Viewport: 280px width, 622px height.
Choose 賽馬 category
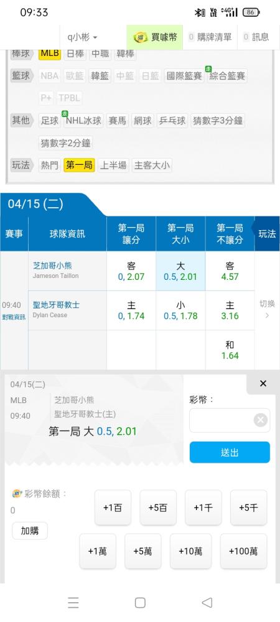tap(117, 121)
